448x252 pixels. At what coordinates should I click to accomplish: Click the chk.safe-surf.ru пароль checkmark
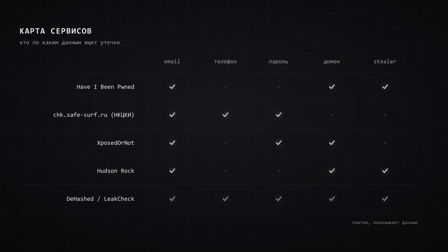coord(279,115)
